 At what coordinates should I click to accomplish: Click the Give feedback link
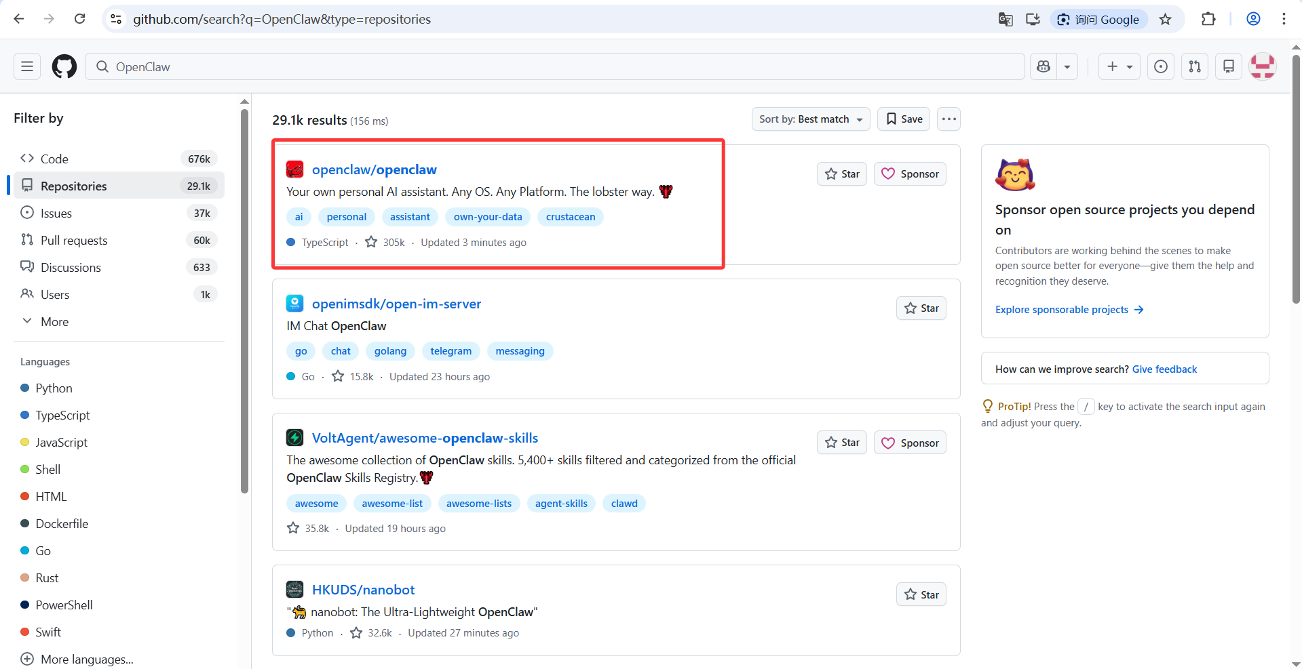tap(1164, 369)
